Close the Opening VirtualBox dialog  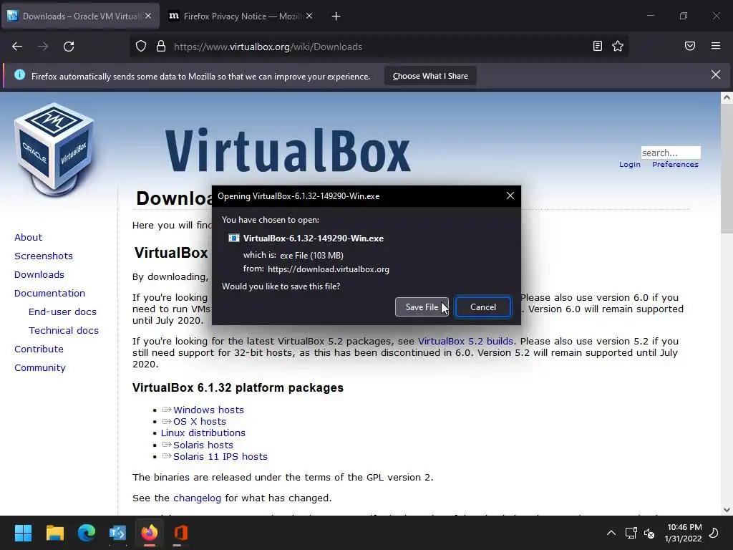(510, 196)
